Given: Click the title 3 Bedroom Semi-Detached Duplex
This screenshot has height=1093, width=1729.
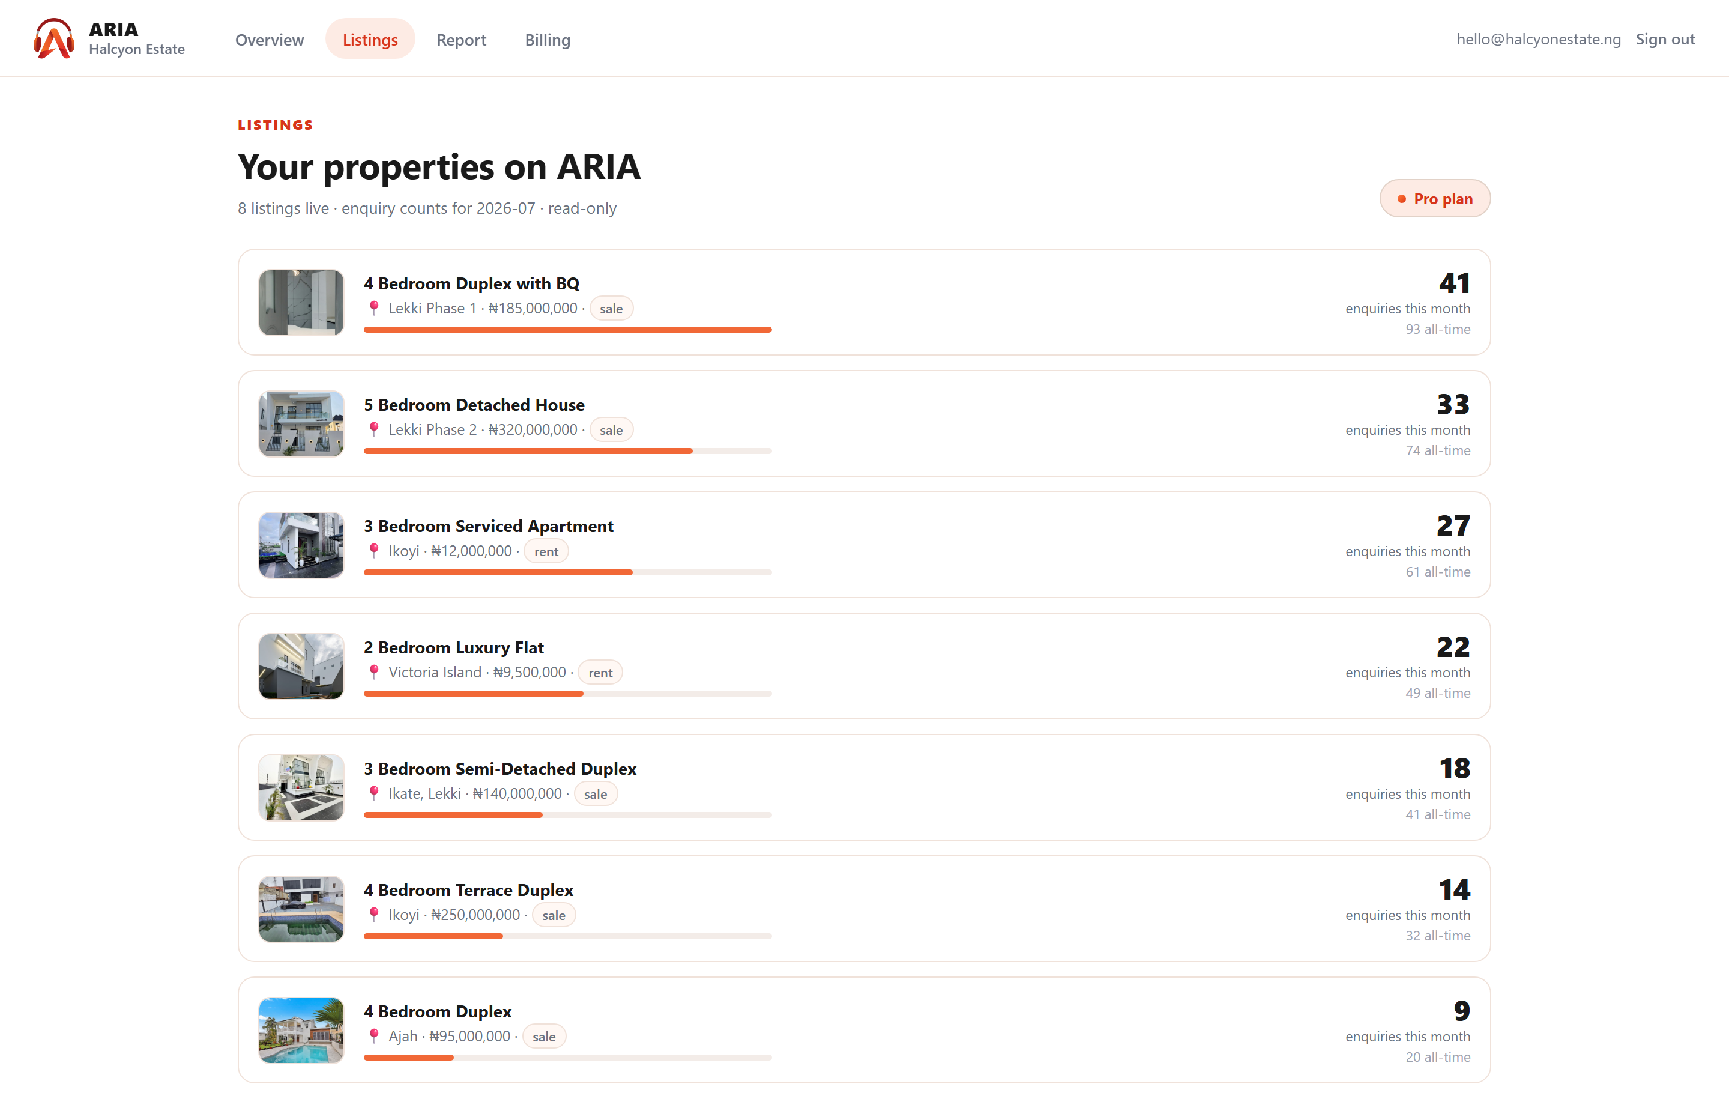Looking at the screenshot, I should point(499,769).
